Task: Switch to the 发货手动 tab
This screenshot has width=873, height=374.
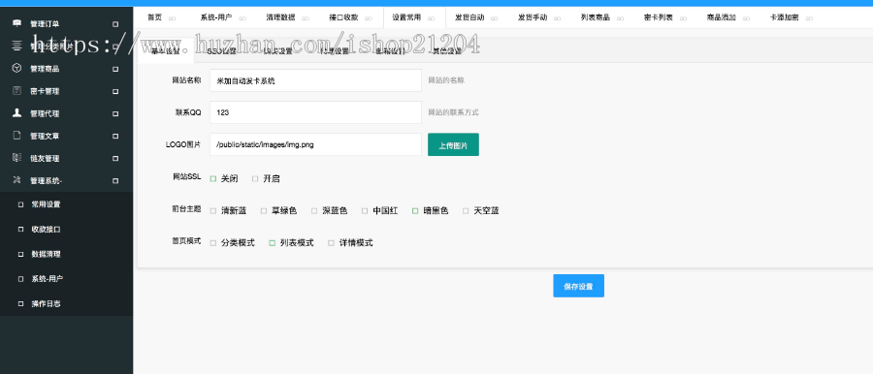Action: (x=532, y=17)
